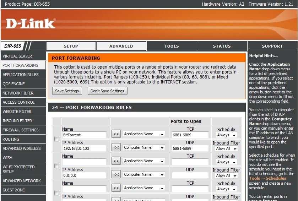Open WEBSITE FILTER page
The height and width of the screenshot is (201, 298).
pyautogui.click(x=23, y=112)
